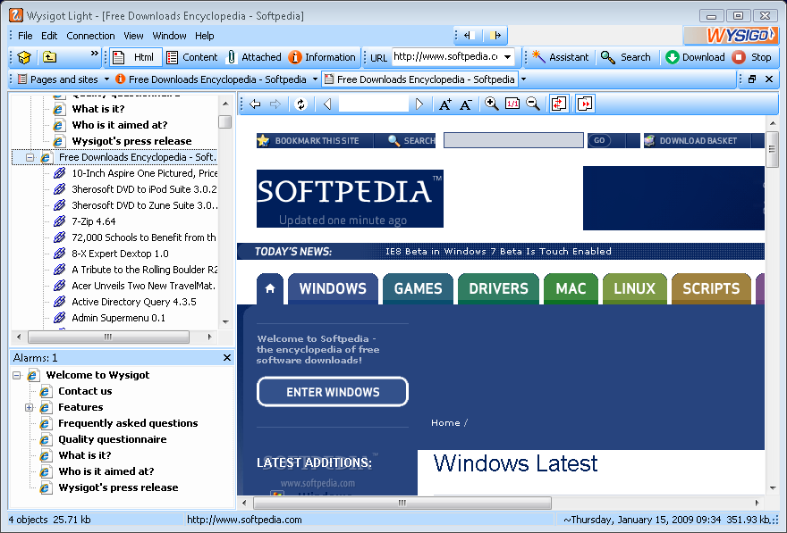Open the DRIVERS tab on Softpedia
787x533 pixels.
pyautogui.click(x=498, y=289)
